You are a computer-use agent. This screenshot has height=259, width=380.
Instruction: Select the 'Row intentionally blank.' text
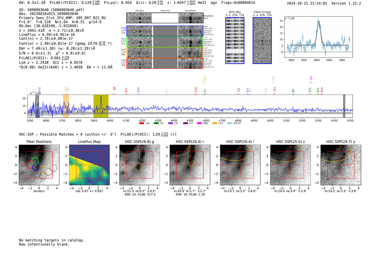click(44, 244)
